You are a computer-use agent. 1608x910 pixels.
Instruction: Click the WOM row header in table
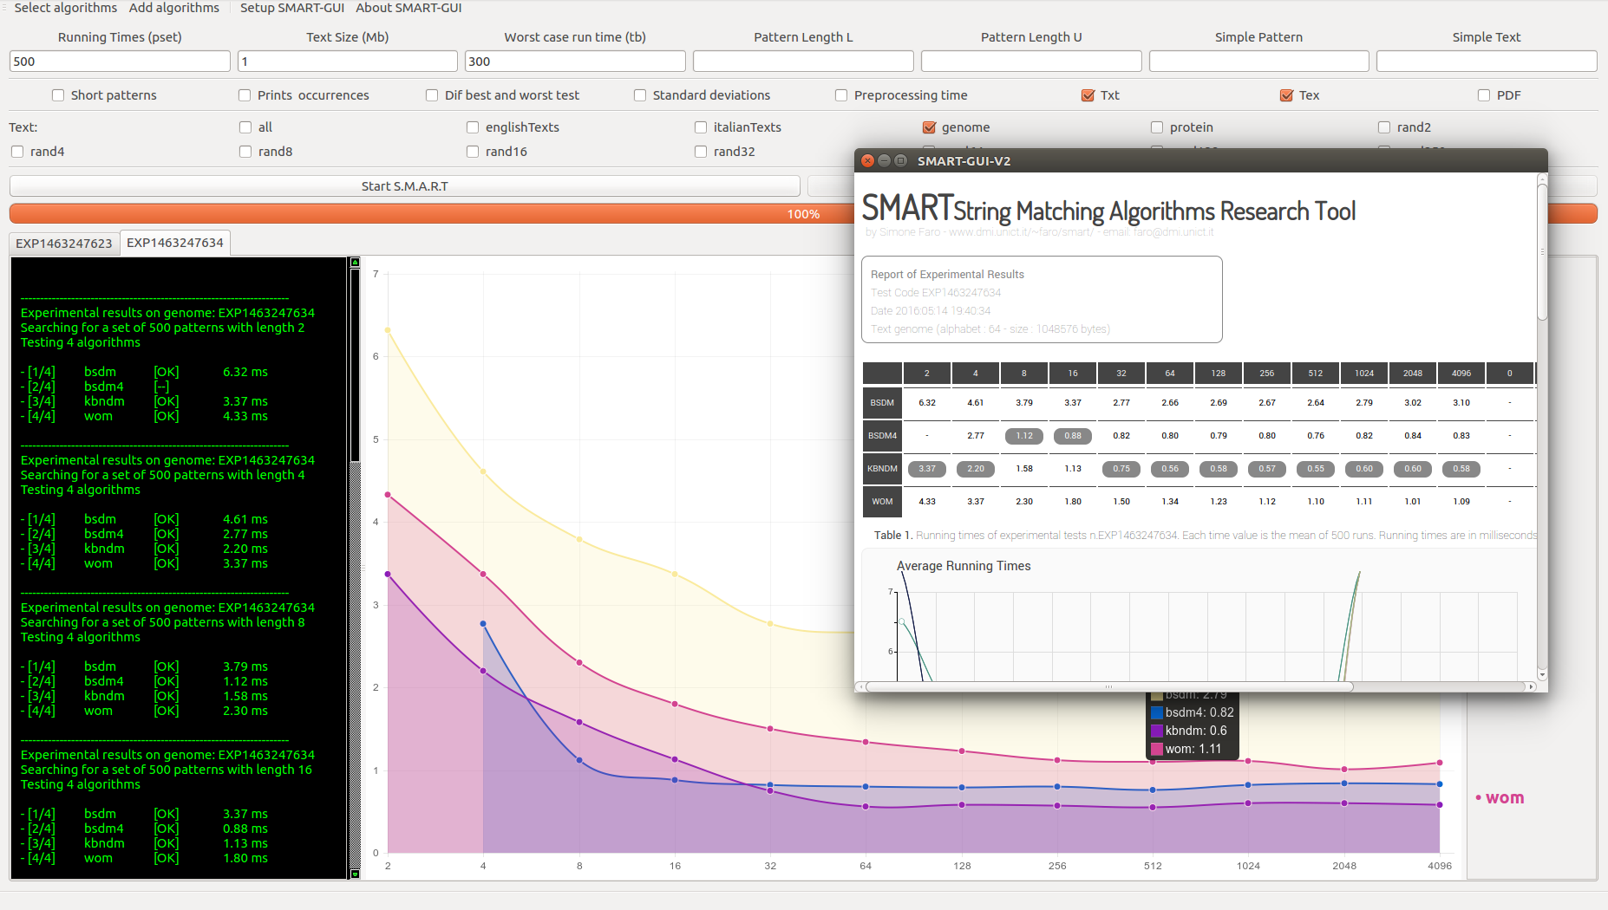point(882,502)
